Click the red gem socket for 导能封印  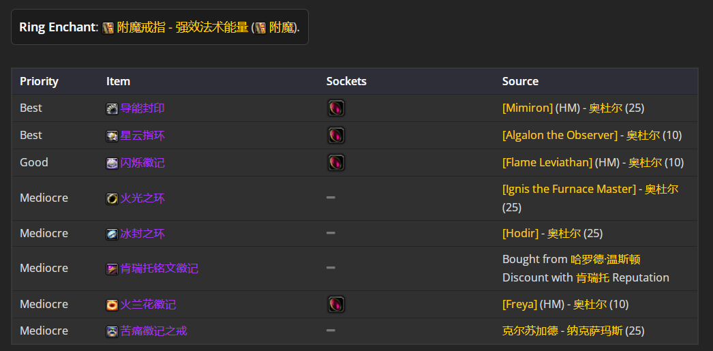[336, 108]
